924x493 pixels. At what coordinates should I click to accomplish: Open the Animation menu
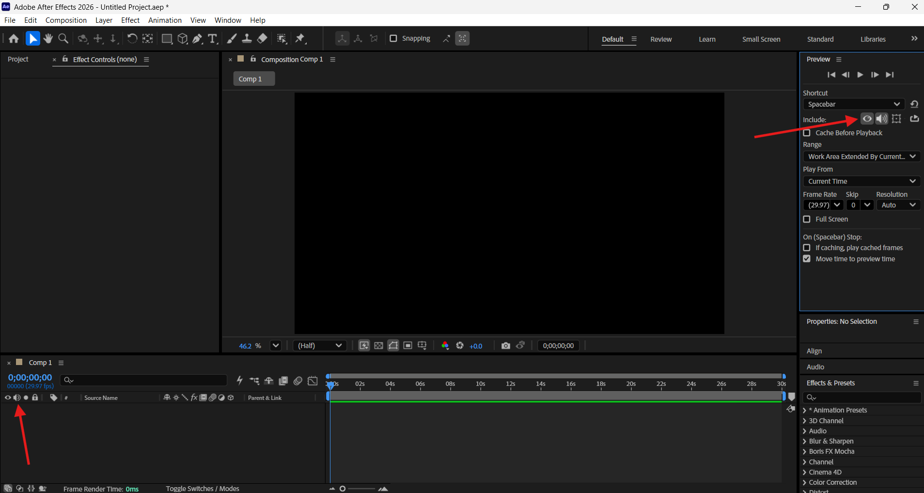[x=165, y=20]
